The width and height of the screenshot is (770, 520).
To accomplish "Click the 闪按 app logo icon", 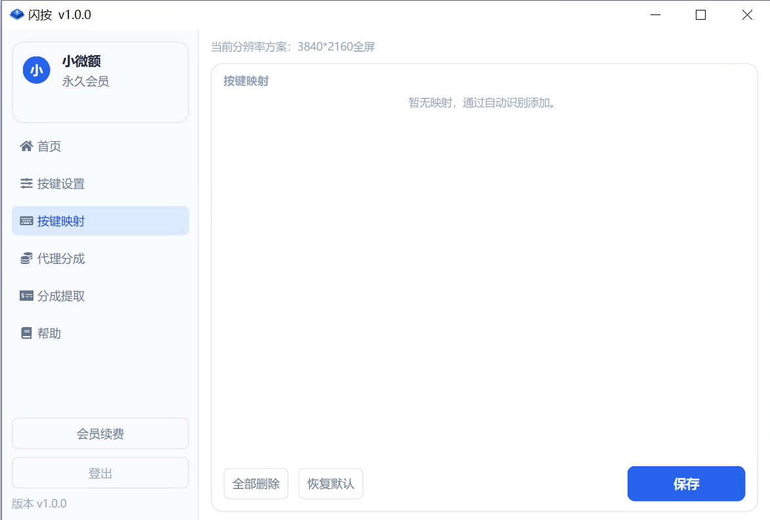I will (x=16, y=13).
